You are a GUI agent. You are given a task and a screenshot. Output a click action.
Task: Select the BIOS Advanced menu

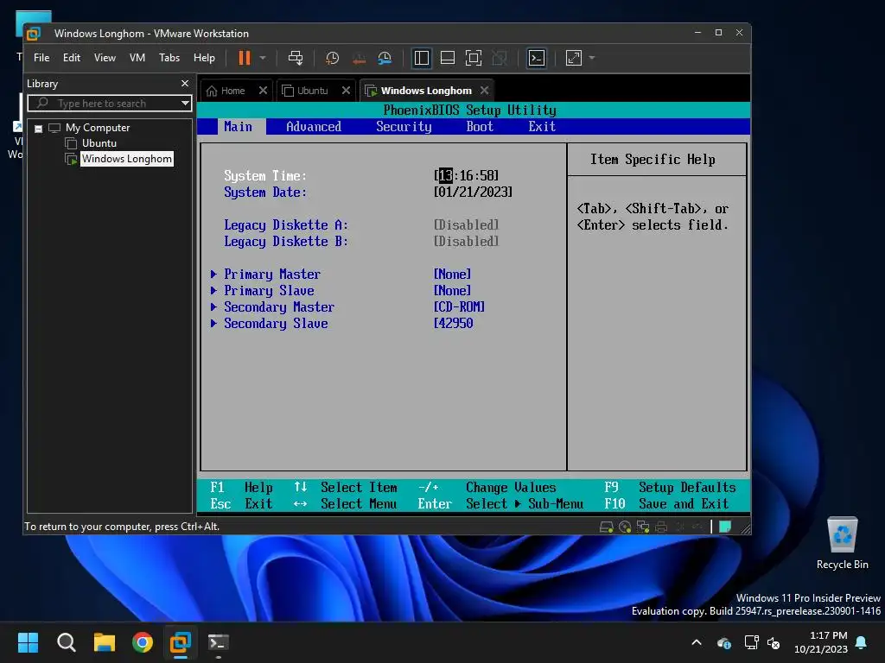(314, 127)
